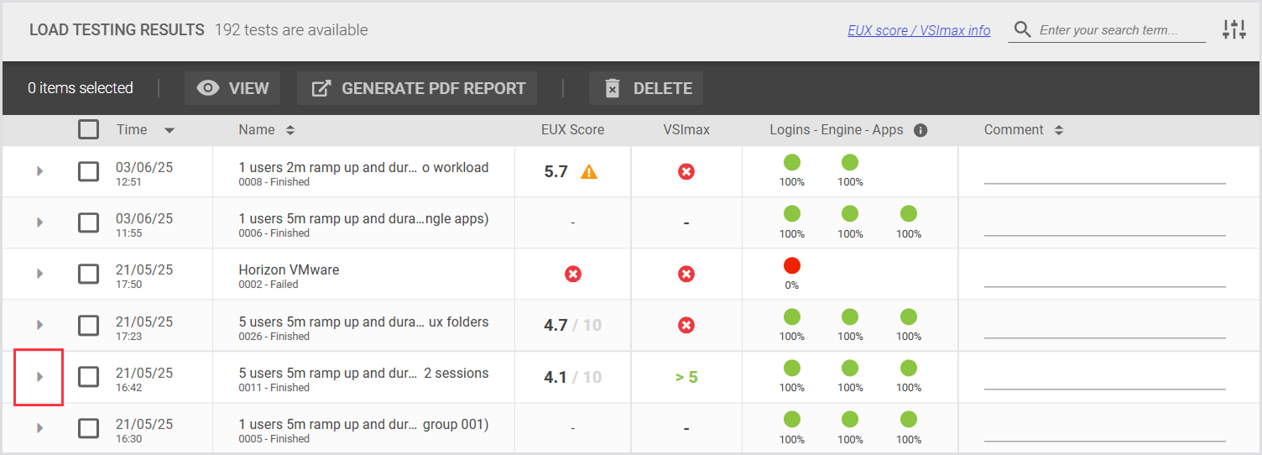Sort by the Comment column arrows
Screen dimensions: 1262x455
click(1059, 130)
